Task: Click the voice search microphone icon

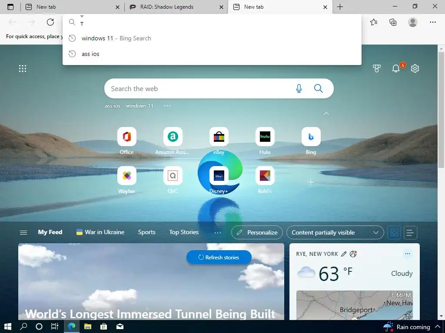Action: point(299,88)
